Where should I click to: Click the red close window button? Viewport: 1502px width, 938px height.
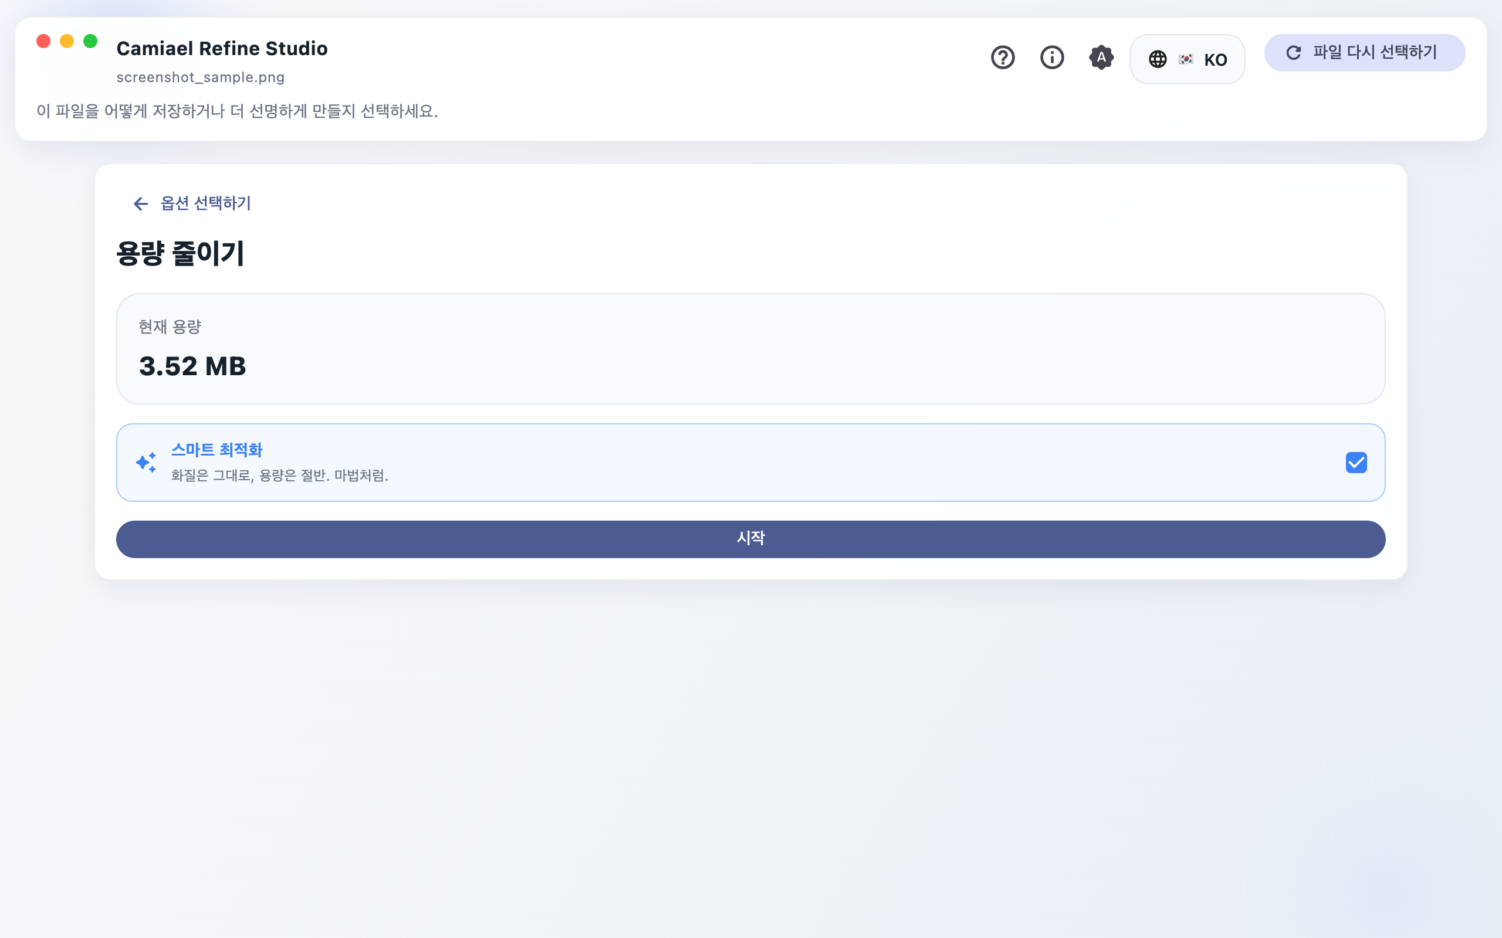[43, 41]
